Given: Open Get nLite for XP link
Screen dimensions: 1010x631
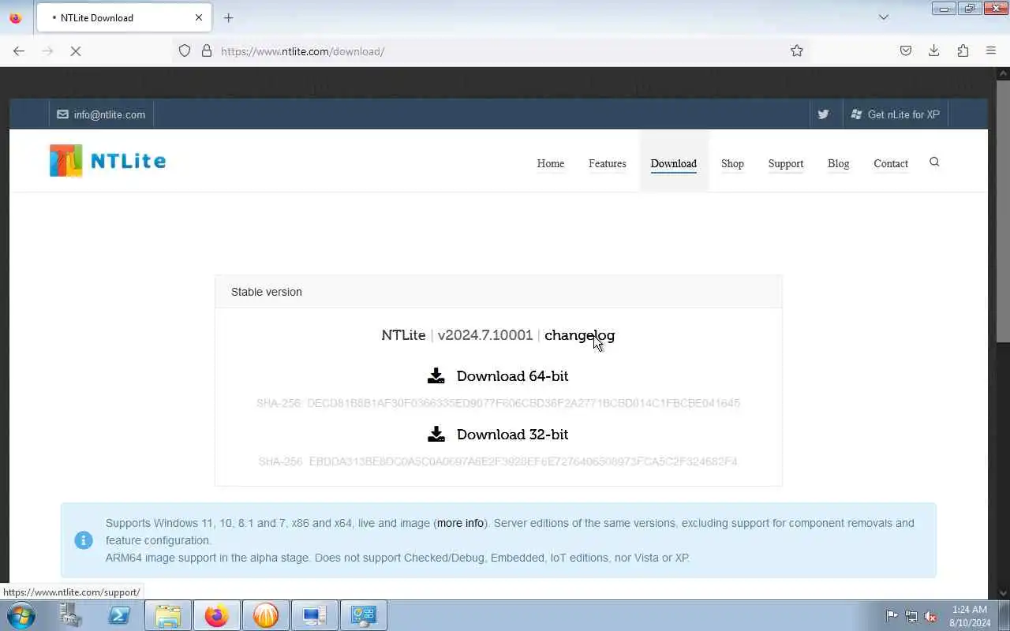Looking at the screenshot, I should pos(895,114).
